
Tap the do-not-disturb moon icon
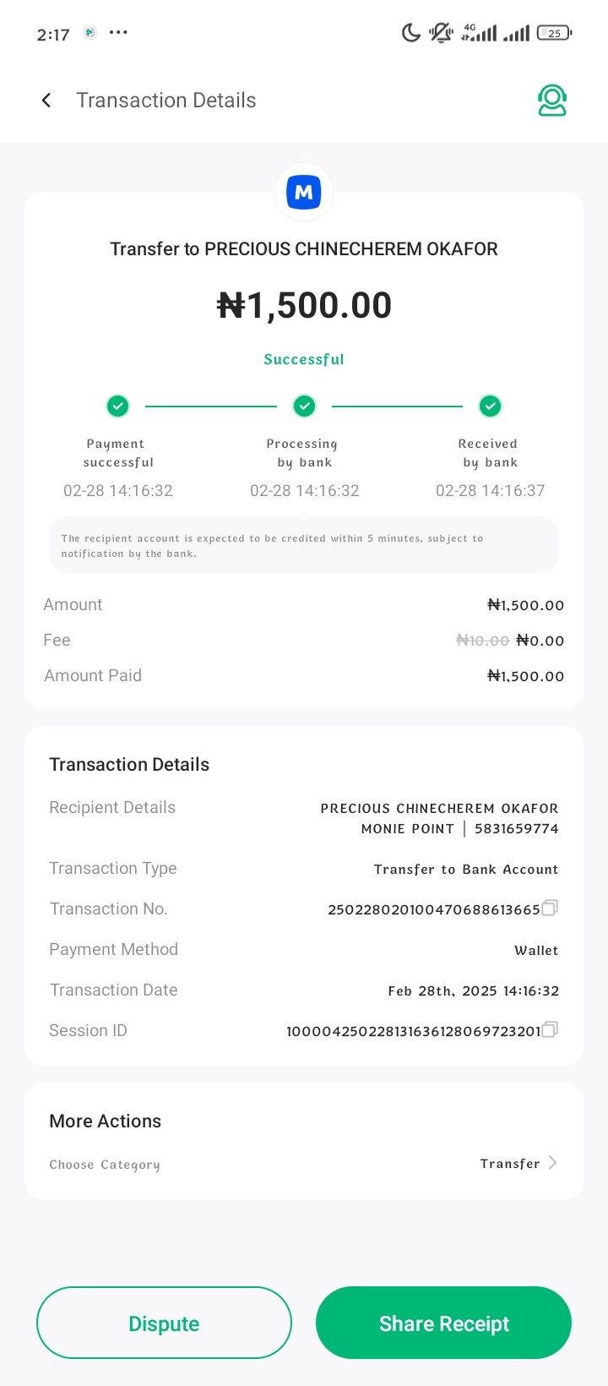pyautogui.click(x=410, y=34)
